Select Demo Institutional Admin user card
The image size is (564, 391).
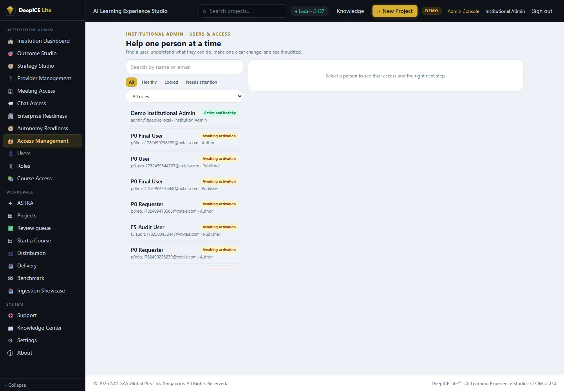[184, 116]
